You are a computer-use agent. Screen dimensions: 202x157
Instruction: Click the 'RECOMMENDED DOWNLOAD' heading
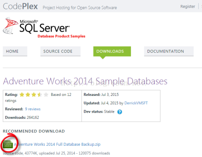click(x=34, y=131)
